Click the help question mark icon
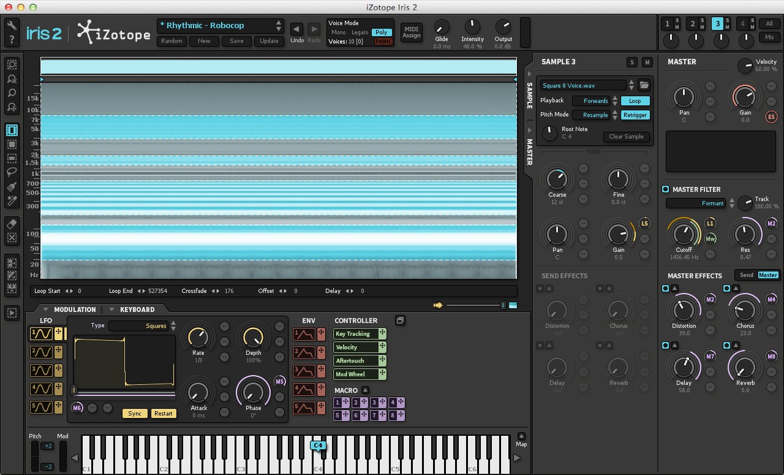784x475 pixels. tap(11, 40)
